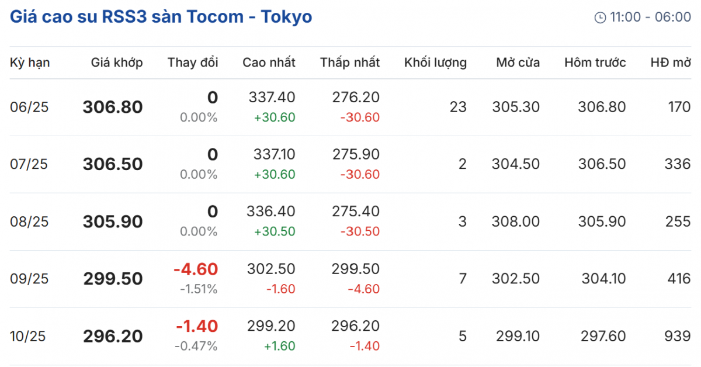
Task: Open the 10/25 contract term
Action: click(29, 336)
